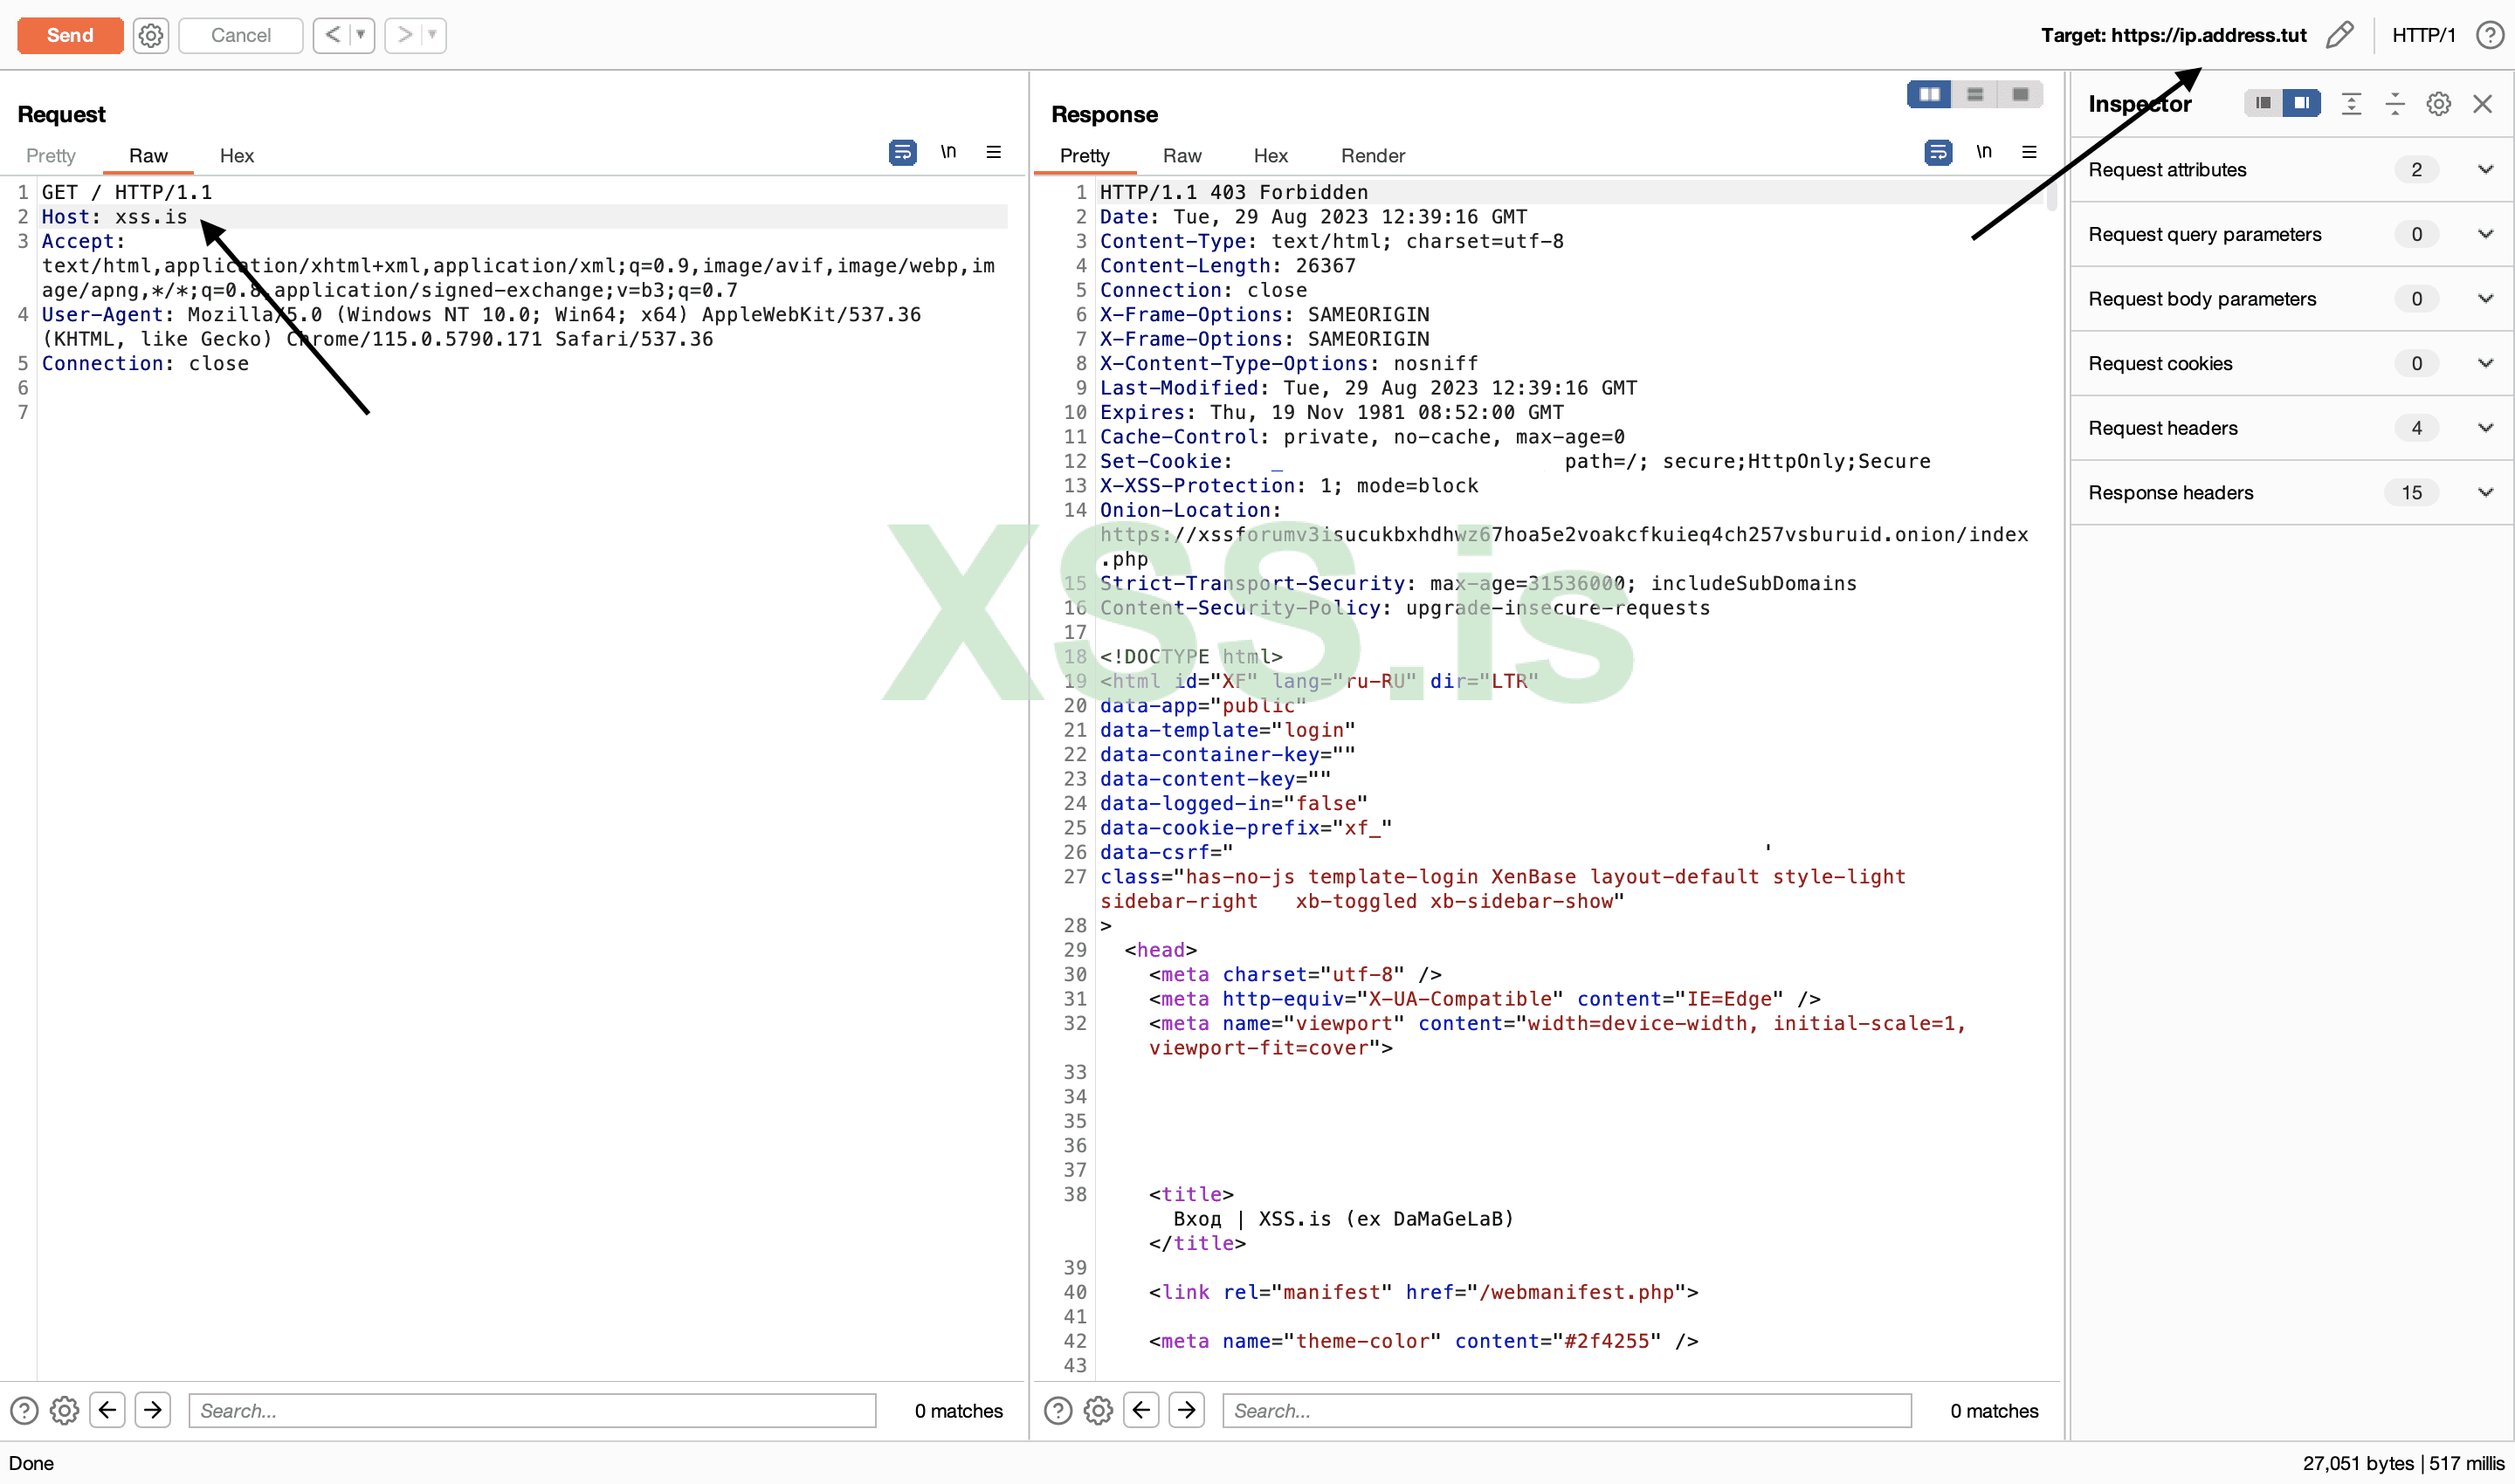
Task: Toggle word wrap in the Request editor
Action: pyautogui.click(x=902, y=153)
